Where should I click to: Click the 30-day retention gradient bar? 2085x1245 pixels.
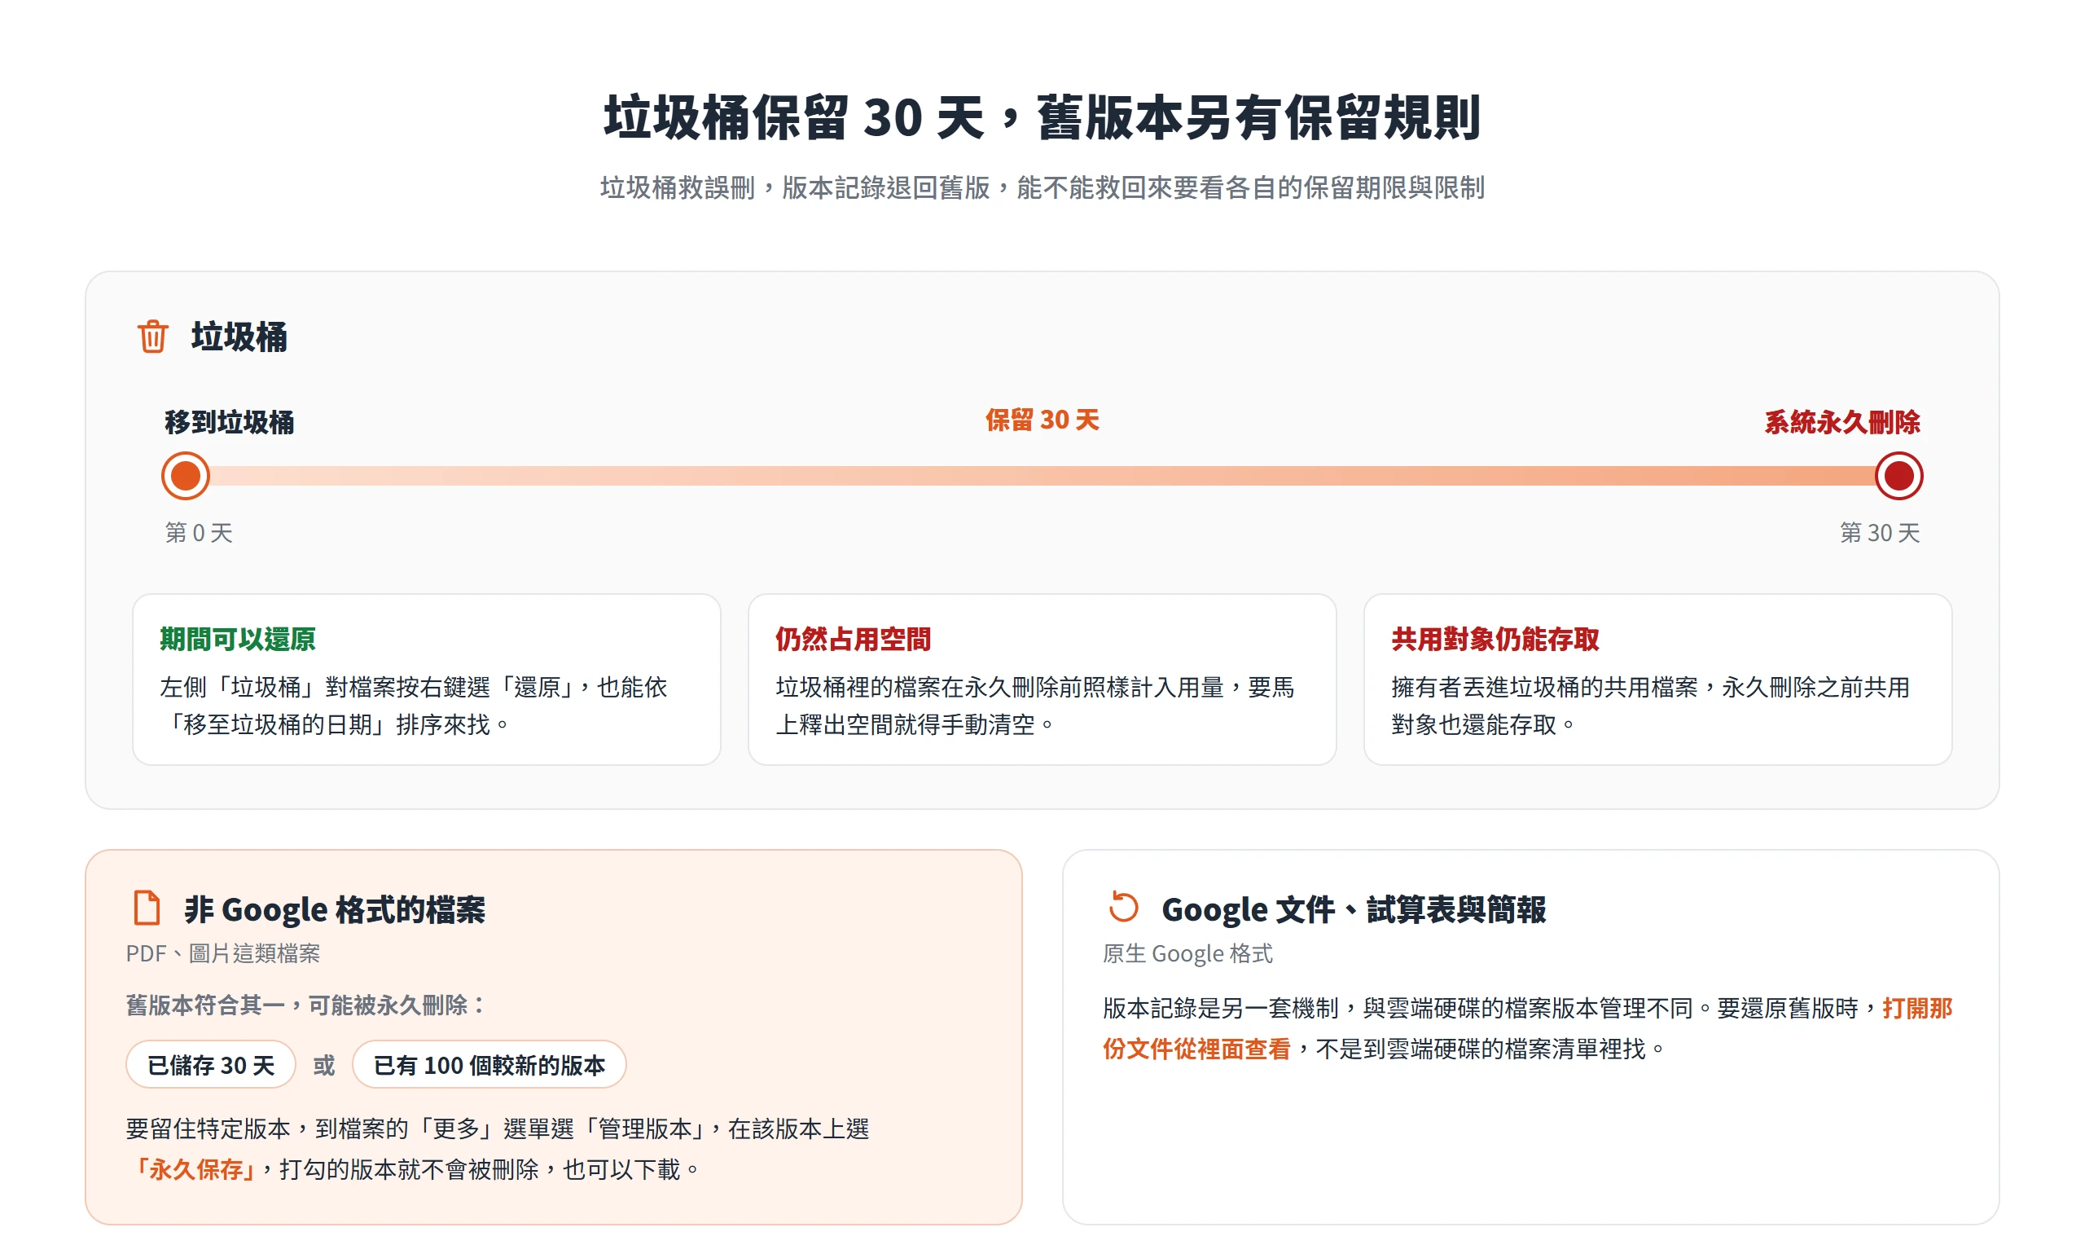pyautogui.click(x=1041, y=476)
